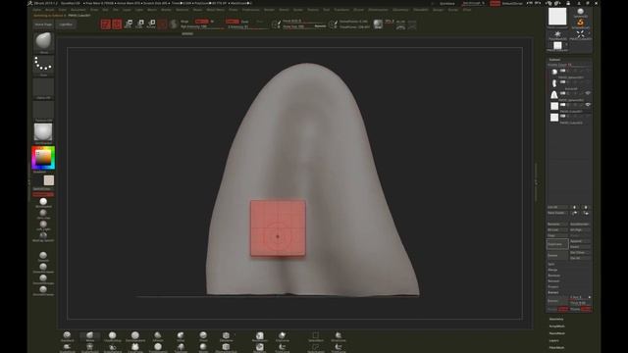628x353 pixels.
Task: Open the Document menu
Action: 78,10
